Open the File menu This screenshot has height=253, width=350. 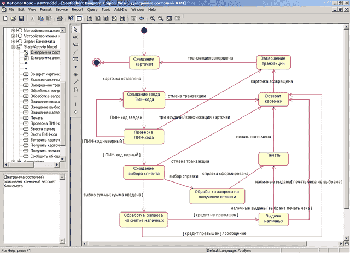pyautogui.click(x=11, y=10)
